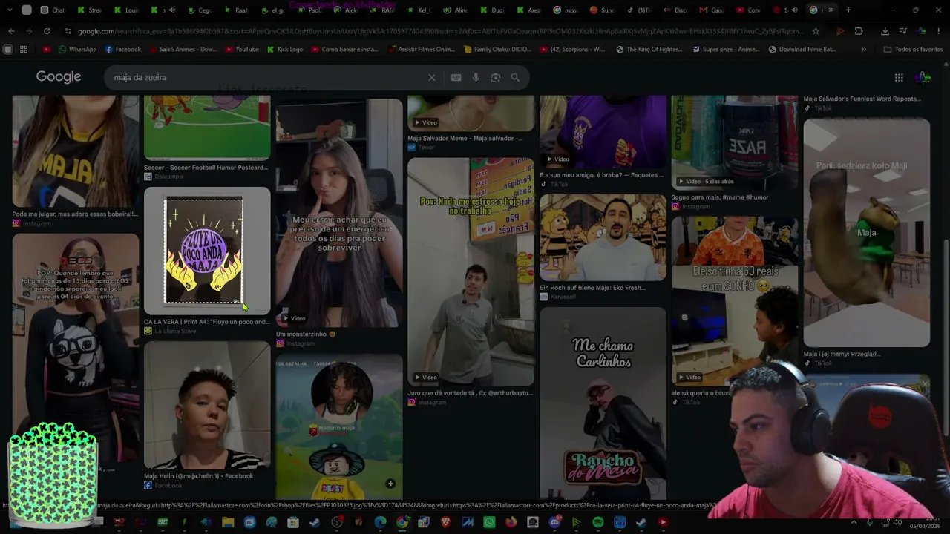Open File Explorer from the taskbar
The image size is (950, 534).
click(228, 522)
